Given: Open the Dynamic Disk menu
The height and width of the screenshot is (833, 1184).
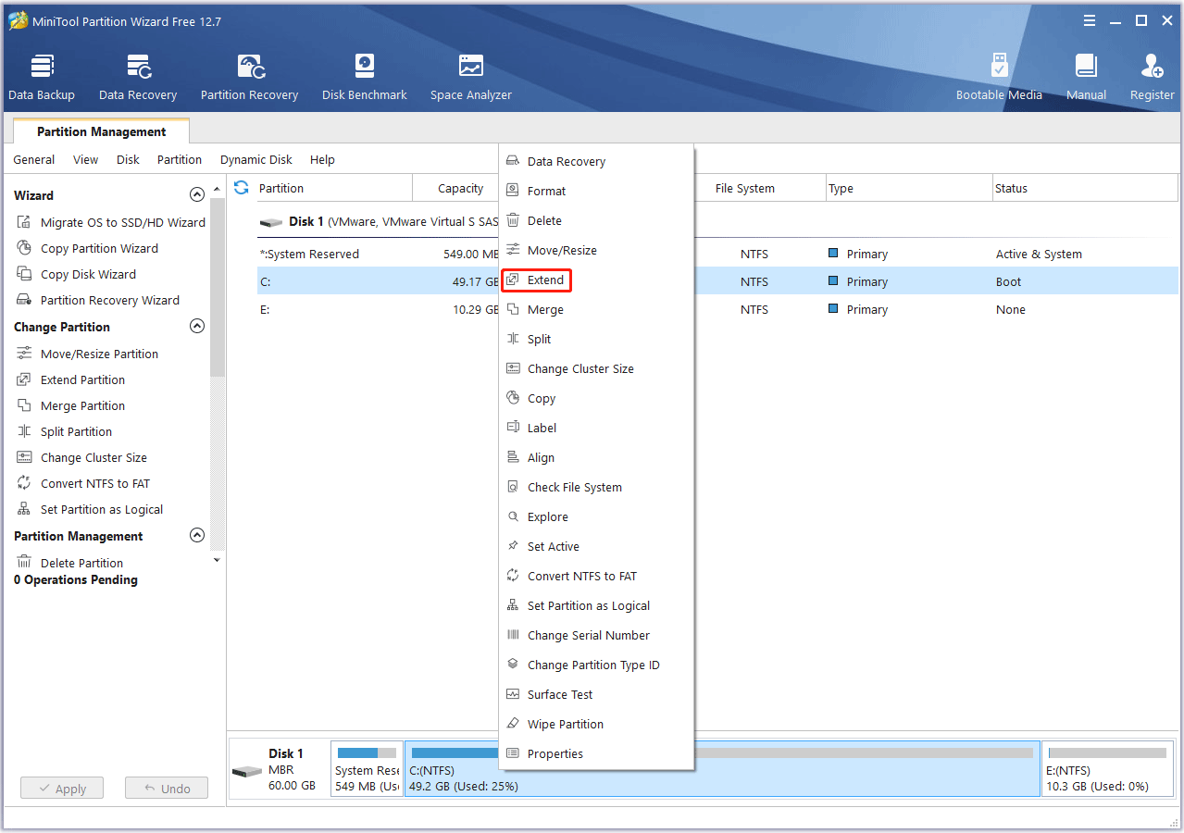Looking at the screenshot, I should click(x=256, y=159).
